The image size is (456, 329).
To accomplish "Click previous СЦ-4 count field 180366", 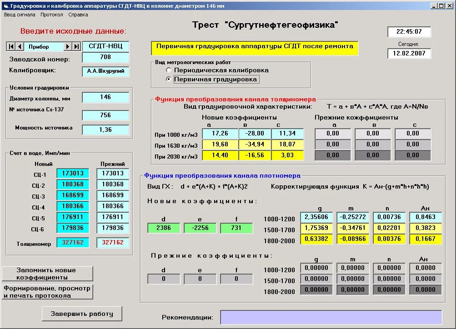I will [x=113, y=206].
